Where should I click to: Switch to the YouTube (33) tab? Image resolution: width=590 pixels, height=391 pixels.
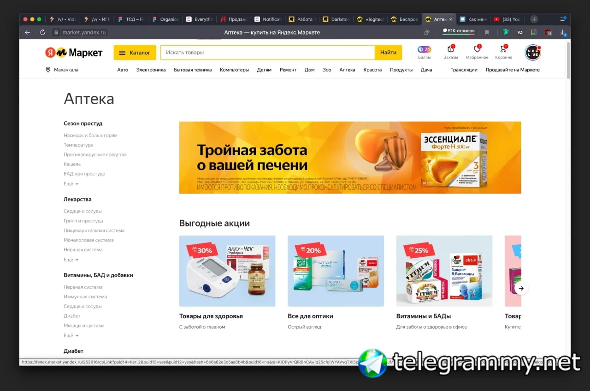pos(507,19)
